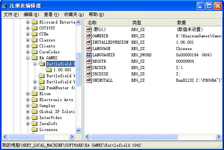This screenshot has height=150, width=224.
Task: Click the Gemplus folder icon
Action: 34,106
